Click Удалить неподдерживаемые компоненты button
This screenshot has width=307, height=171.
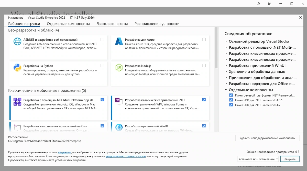pyautogui.click(x=267, y=138)
